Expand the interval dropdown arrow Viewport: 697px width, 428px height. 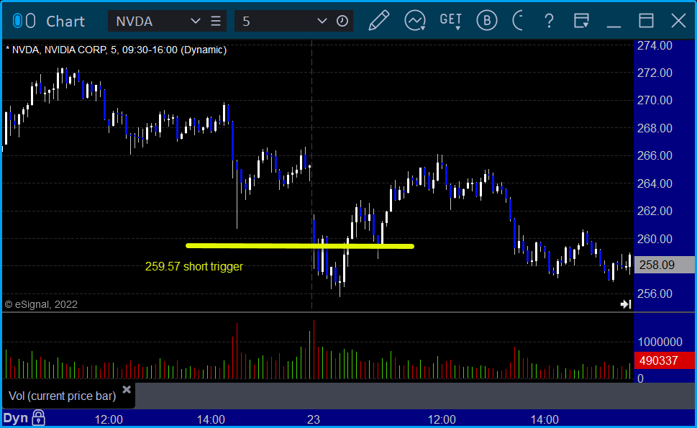pyautogui.click(x=322, y=21)
